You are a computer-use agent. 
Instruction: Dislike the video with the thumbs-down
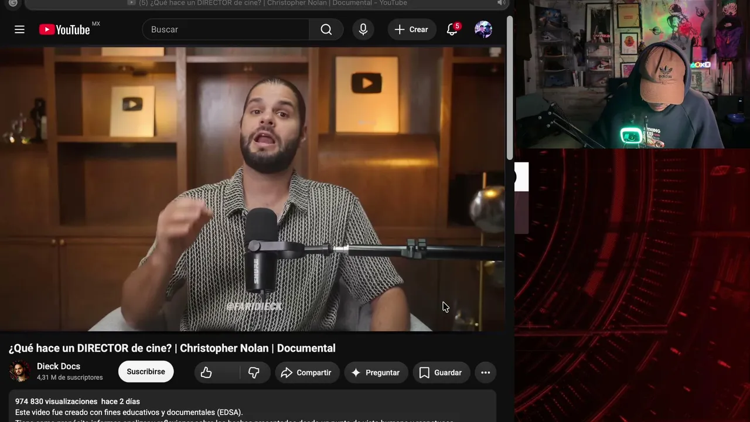click(x=254, y=372)
